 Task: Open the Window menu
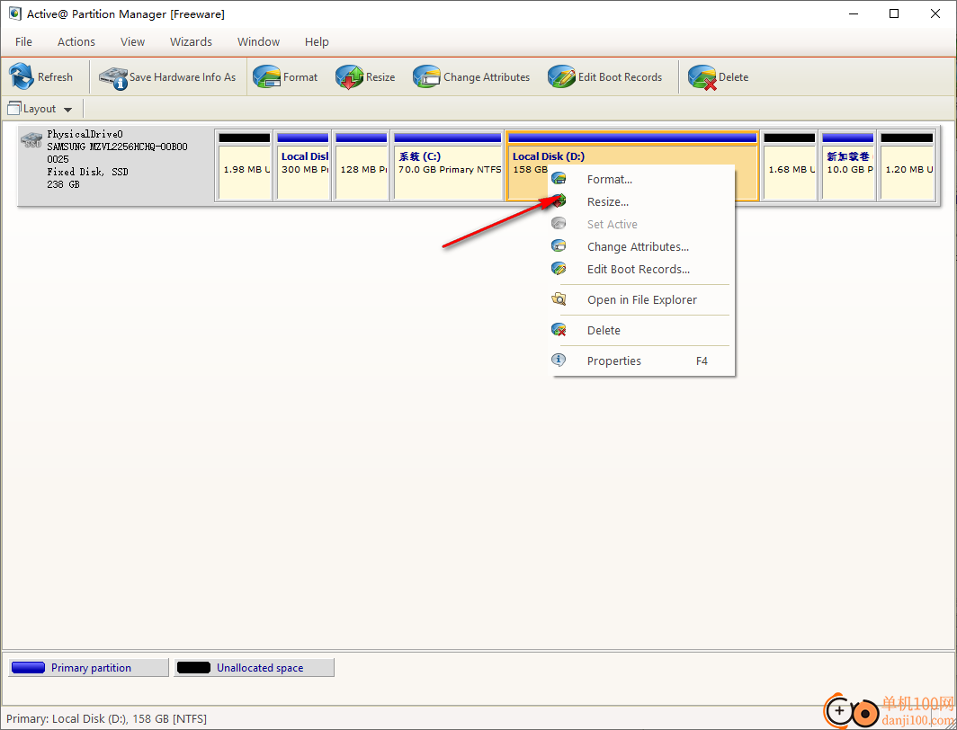[259, 41]
